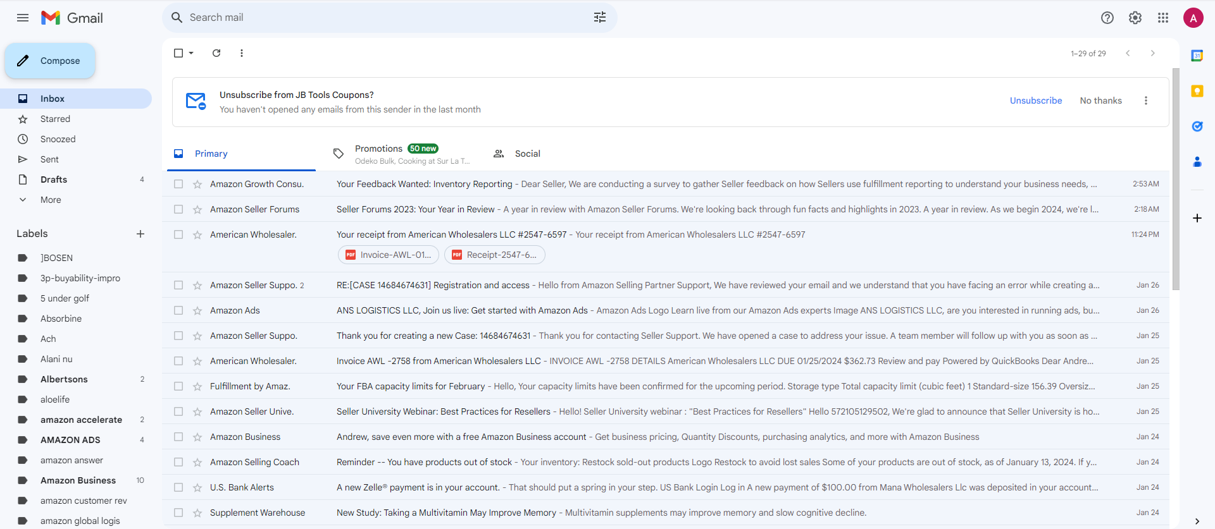Star the Supplement Warehouse email
Image resolution: width=1215 pixels, height=529 pixels.
197,513
